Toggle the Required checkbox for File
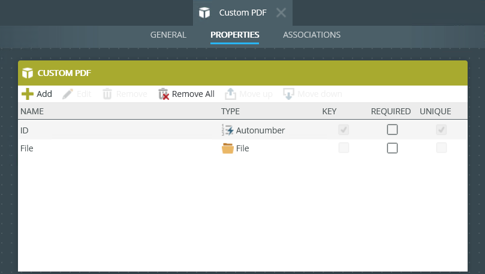 click(392, 148)
